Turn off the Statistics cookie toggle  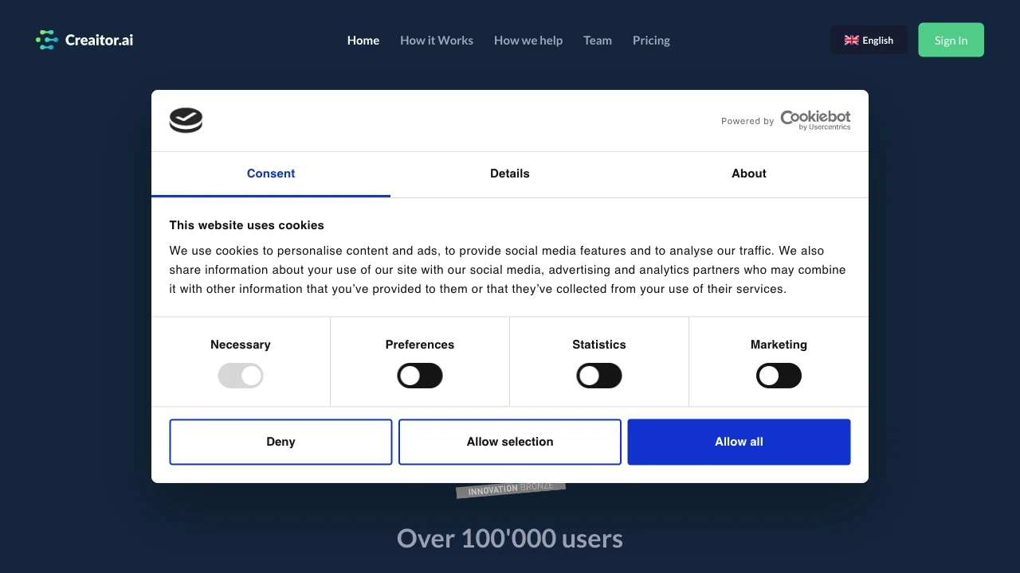pyautogui.click(x=599, y=375)
